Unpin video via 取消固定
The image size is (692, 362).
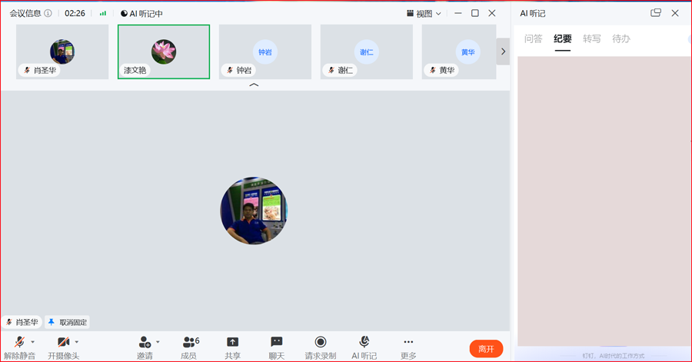tap(68, 322)
